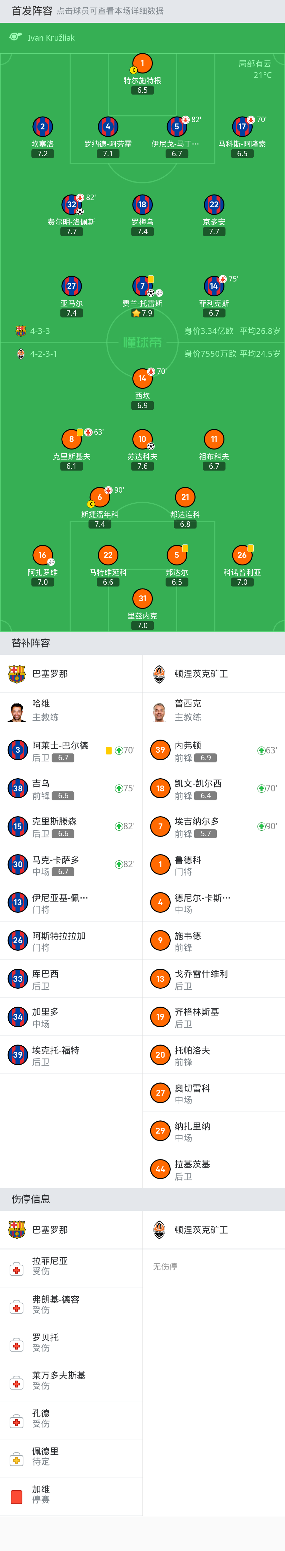The image size is (285, 1551).
Task: Open 坎塞洛 number 2 player icon
Action: point(43,127)
